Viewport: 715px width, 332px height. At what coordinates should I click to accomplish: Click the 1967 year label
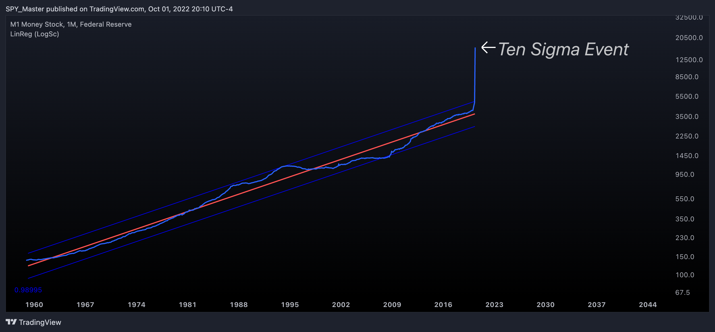(x=86, y=305)
